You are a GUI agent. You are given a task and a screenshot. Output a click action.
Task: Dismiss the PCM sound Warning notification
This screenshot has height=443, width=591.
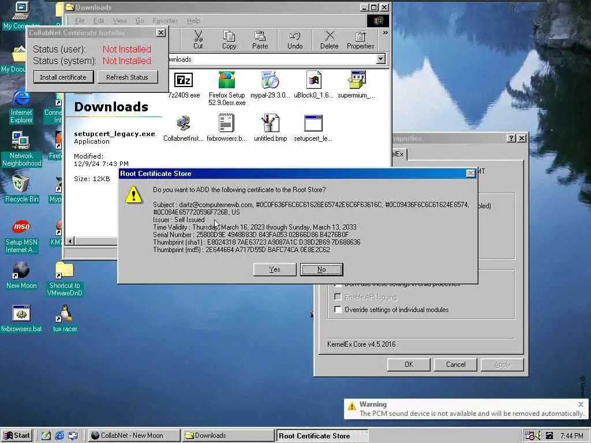581,404
